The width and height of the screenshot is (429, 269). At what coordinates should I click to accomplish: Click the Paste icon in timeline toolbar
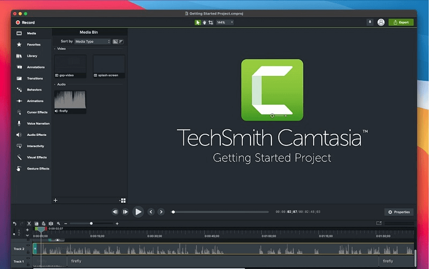point(43,224)
